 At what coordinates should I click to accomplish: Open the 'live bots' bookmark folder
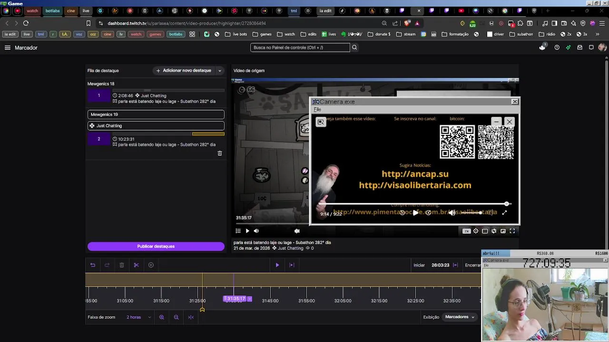[x=236, y=34]
